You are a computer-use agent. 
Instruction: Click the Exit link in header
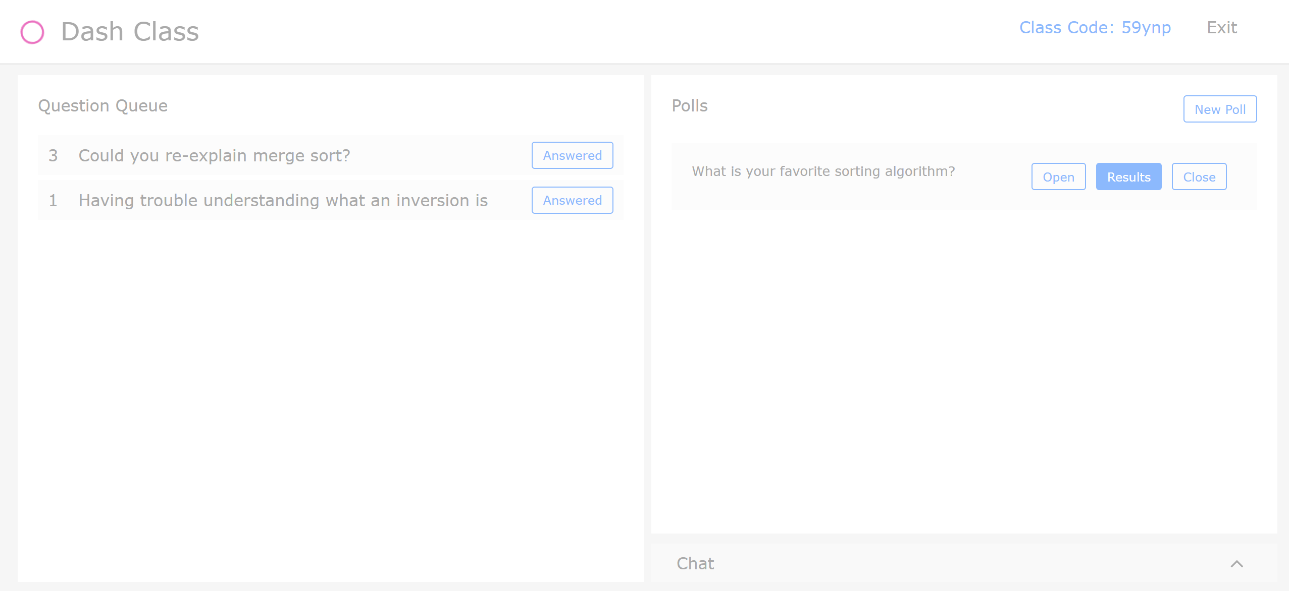[x=1221, y=28]
